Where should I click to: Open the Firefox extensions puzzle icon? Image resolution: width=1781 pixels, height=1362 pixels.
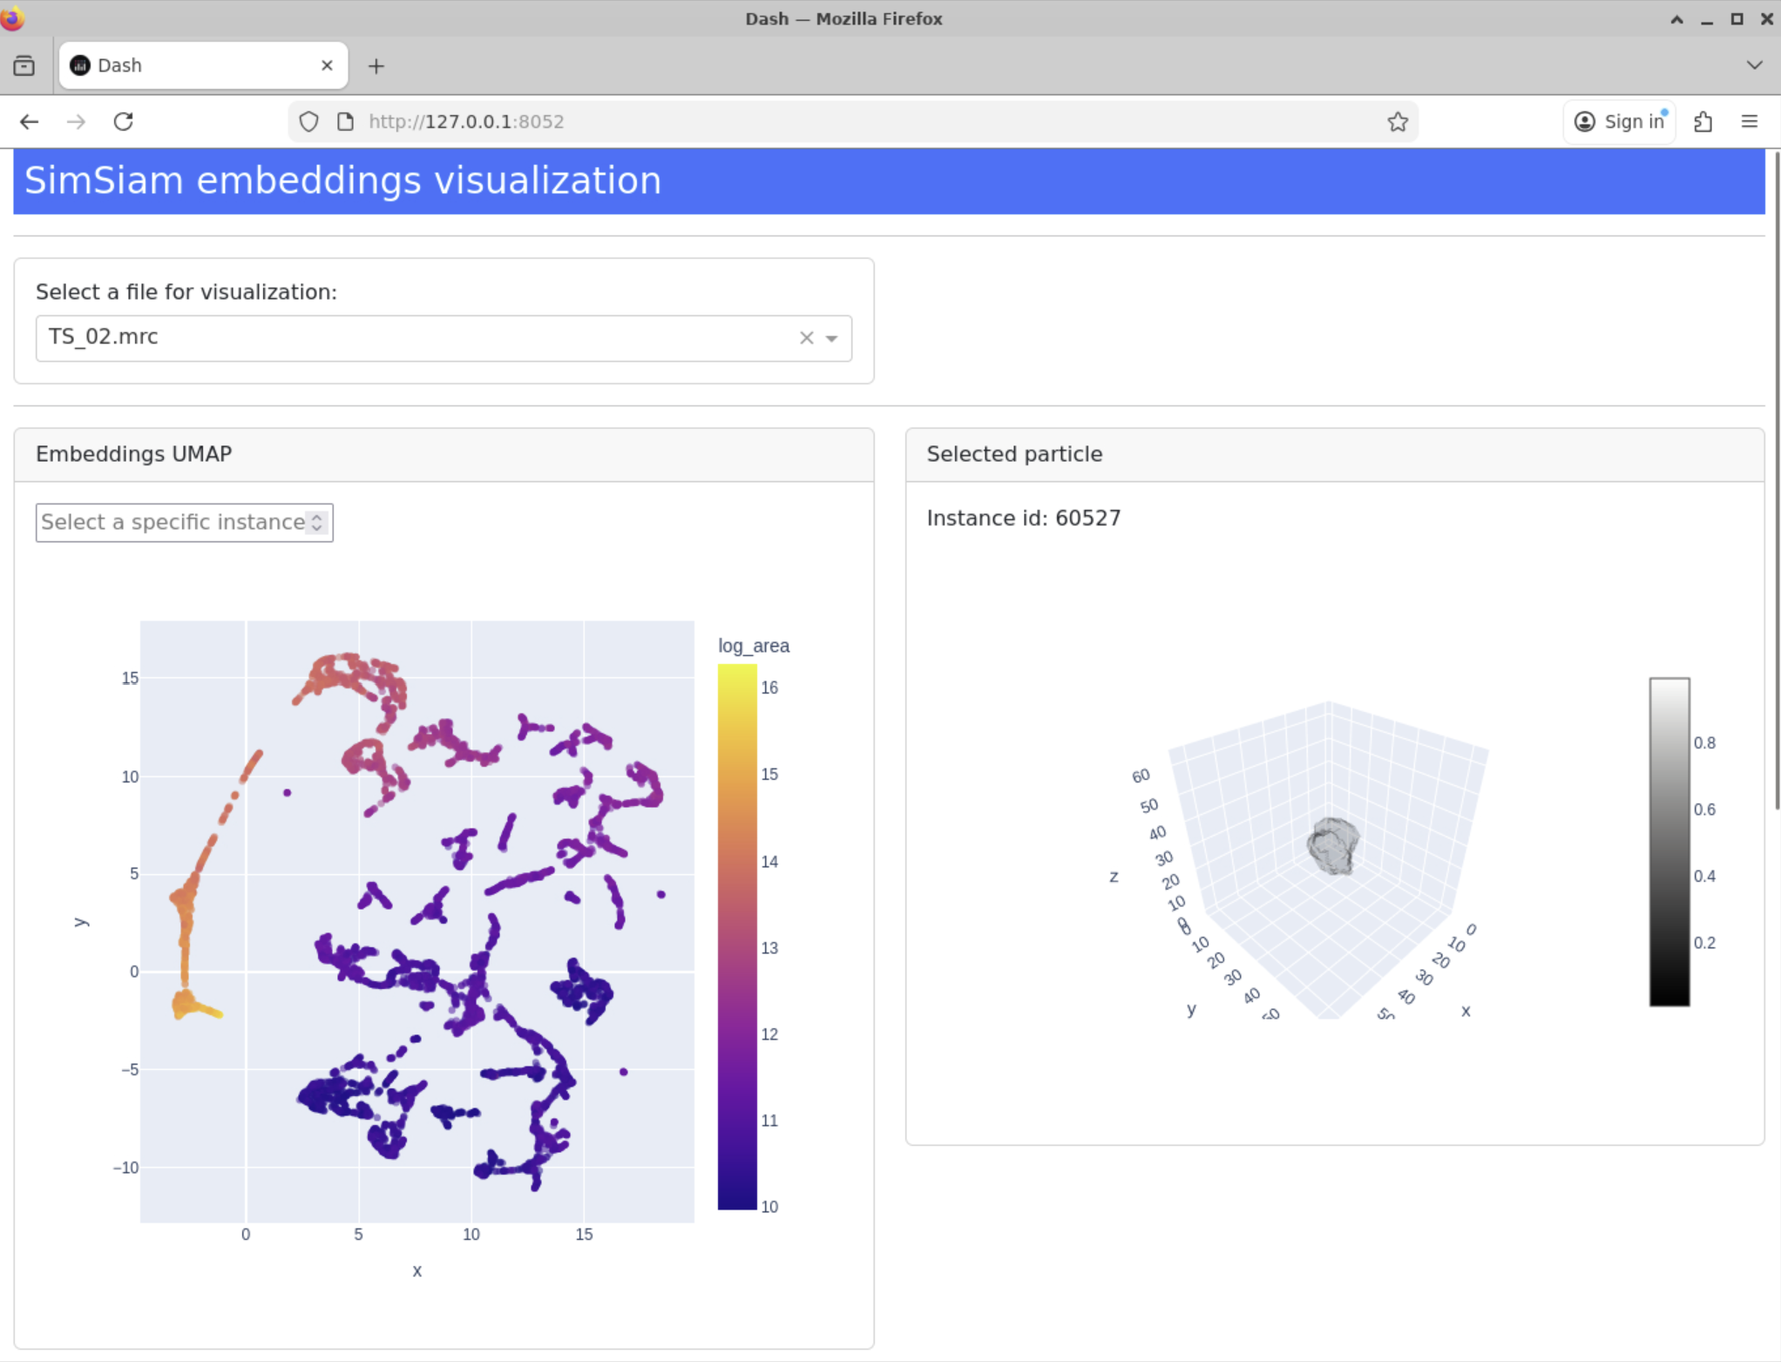1703,122
